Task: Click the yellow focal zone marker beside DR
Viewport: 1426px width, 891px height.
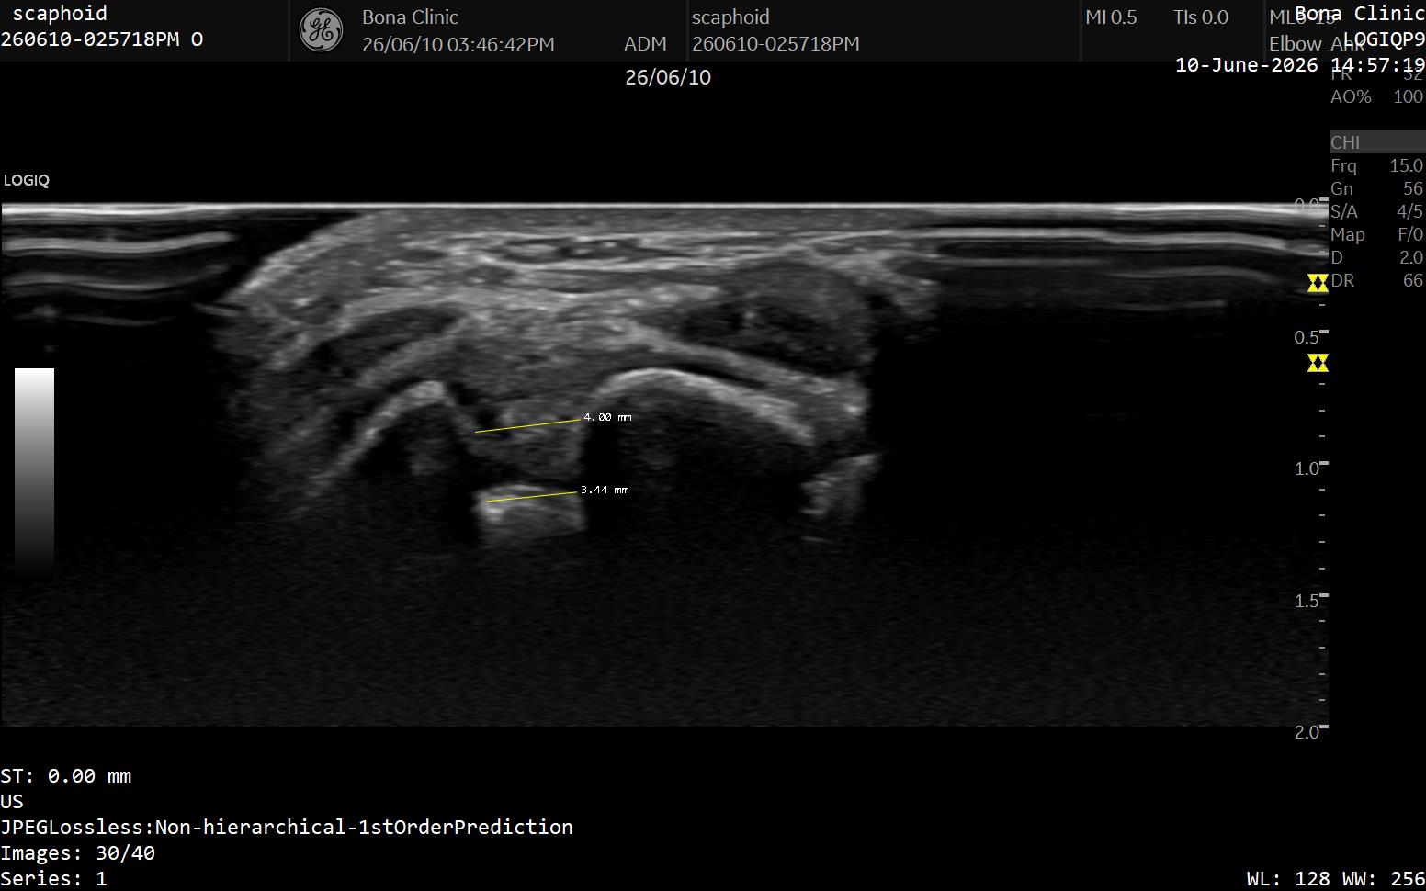Action: [x=1318, y=283]
